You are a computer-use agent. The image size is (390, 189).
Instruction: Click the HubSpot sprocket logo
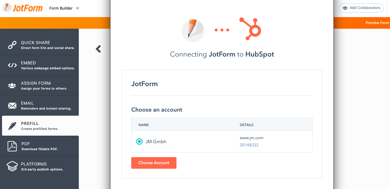click(x=250, y=29)
